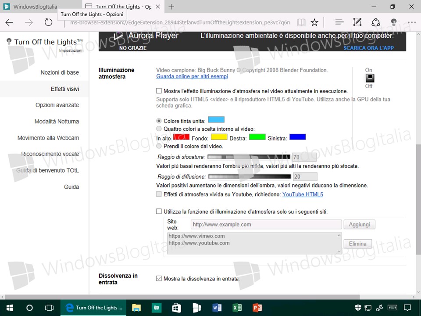The image size is (421, 316).
Task: Open the Nozioni di base section
Action: pos(60,72)
